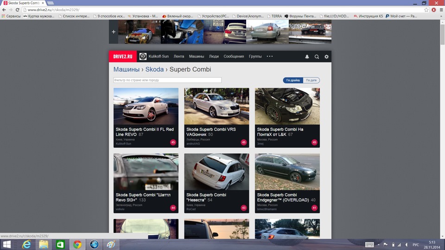Open Группы menu item
This screenshot has height=250, width=445.
pos(255,56)
